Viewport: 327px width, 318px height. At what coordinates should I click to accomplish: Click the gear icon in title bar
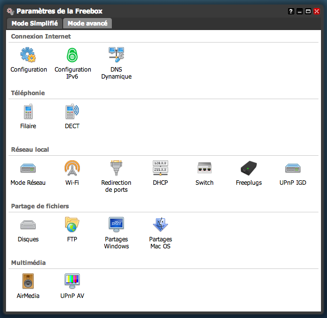pos(11,11)
